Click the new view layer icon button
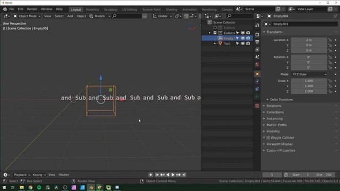Viewport: 340px width, 191px height. pyautogui.click(x=330, y=9)
